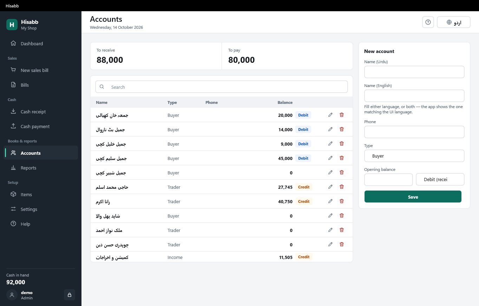The image size is (479, 306).
Task: Delete account شاہد پھل والا
Action: [x=342, y=215]
